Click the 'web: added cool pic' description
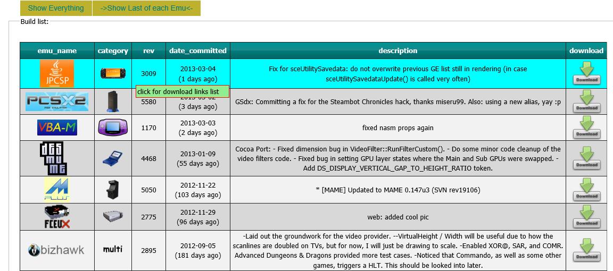This screenshot has width=613, height=271. click(398, 217)
